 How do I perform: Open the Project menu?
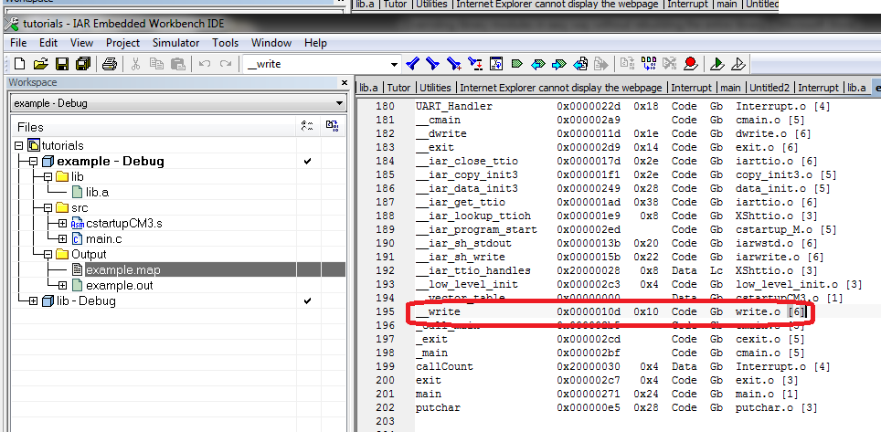[122, 43]
